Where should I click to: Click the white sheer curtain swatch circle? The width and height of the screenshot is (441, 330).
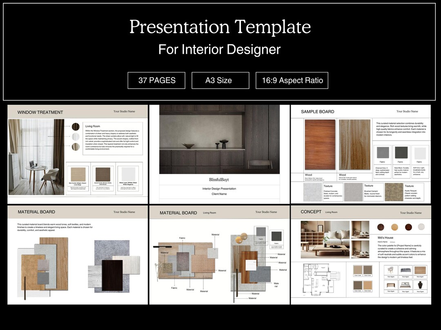pyautogui.click(x=76, y=136)
